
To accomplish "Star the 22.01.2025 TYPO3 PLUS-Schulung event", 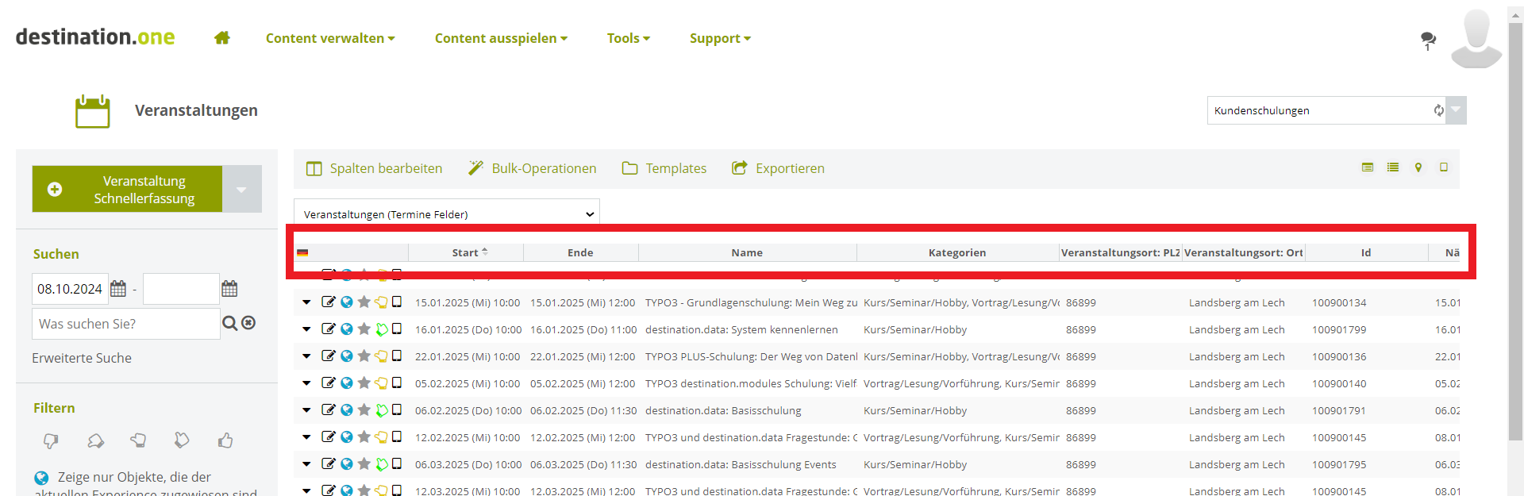I will coord(364,356).
